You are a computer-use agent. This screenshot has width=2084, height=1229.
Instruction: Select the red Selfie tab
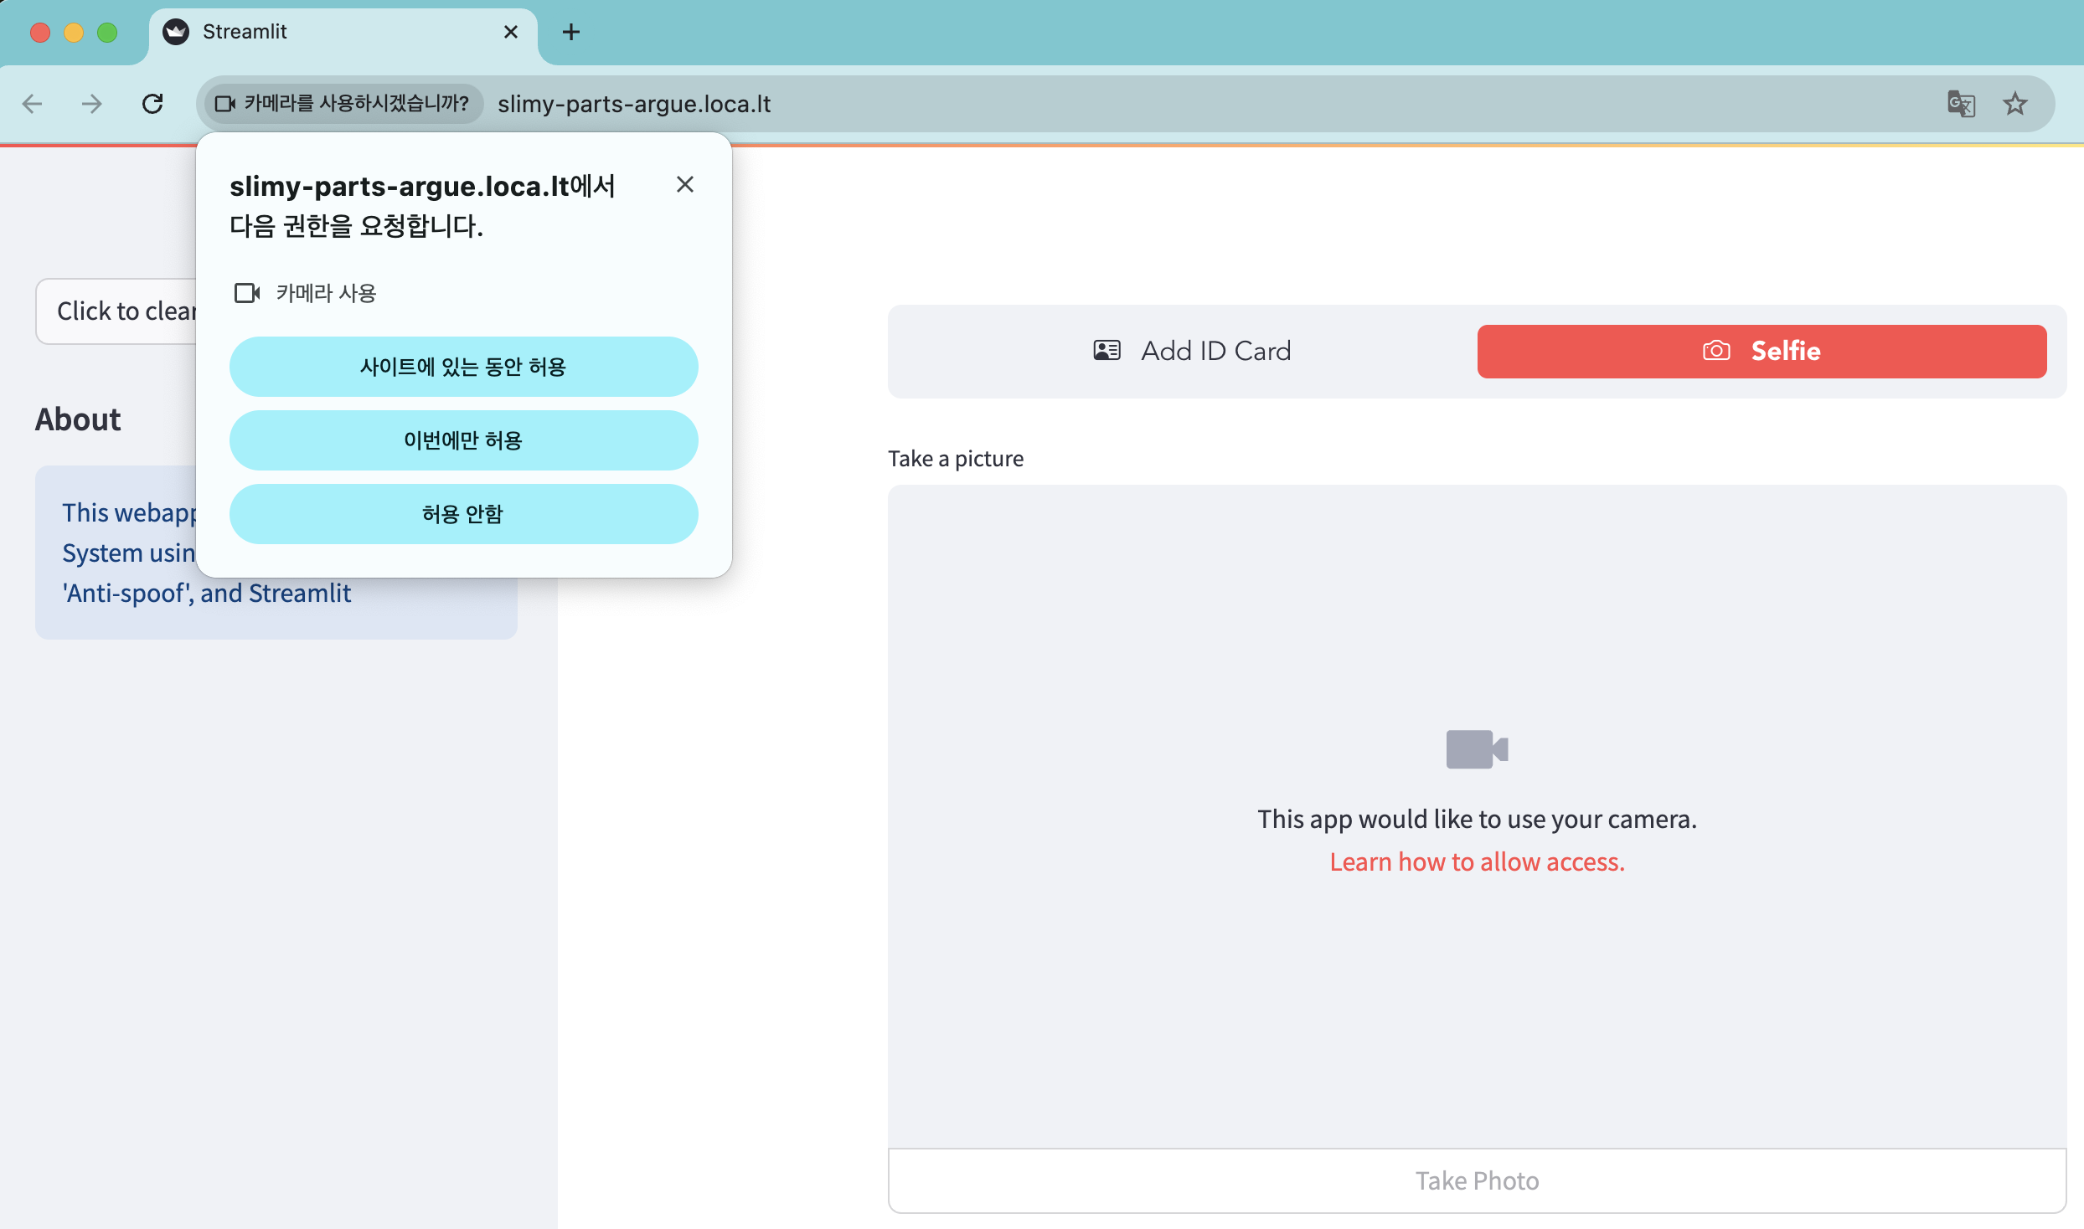(x=1762, y=351)
